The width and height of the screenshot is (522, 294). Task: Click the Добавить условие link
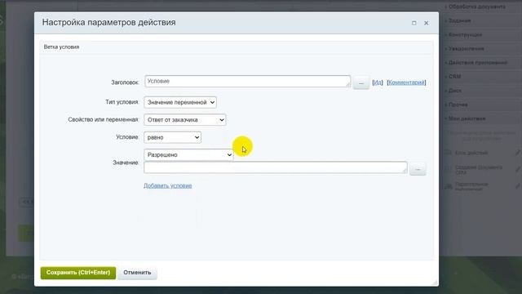tap(168, 185)
